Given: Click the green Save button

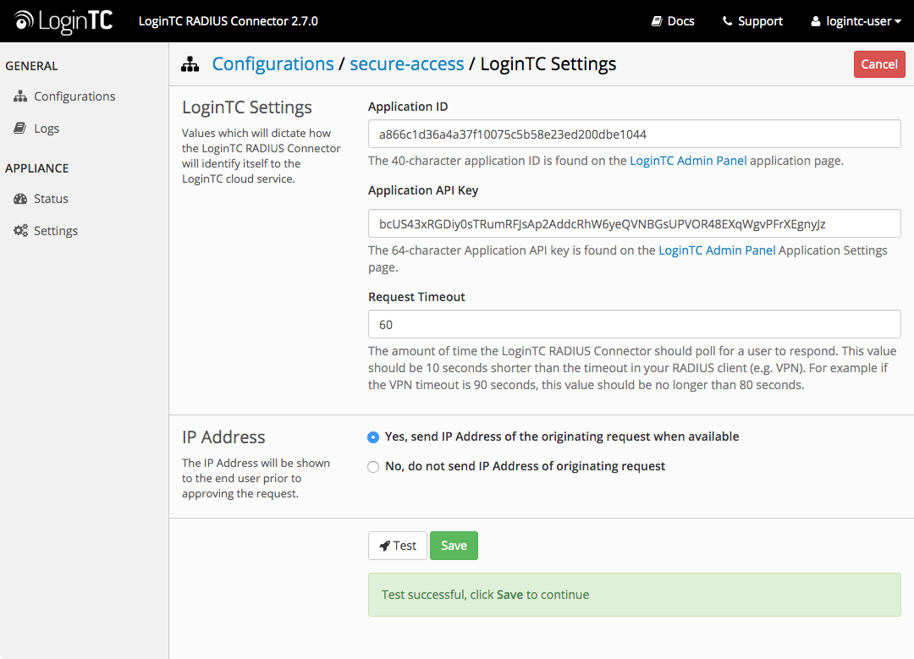Looking at the screenshot, I should click(454, 546).
